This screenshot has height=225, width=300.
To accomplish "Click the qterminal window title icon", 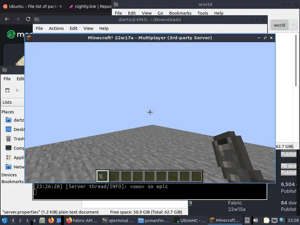I will click(x=37, y=19).
